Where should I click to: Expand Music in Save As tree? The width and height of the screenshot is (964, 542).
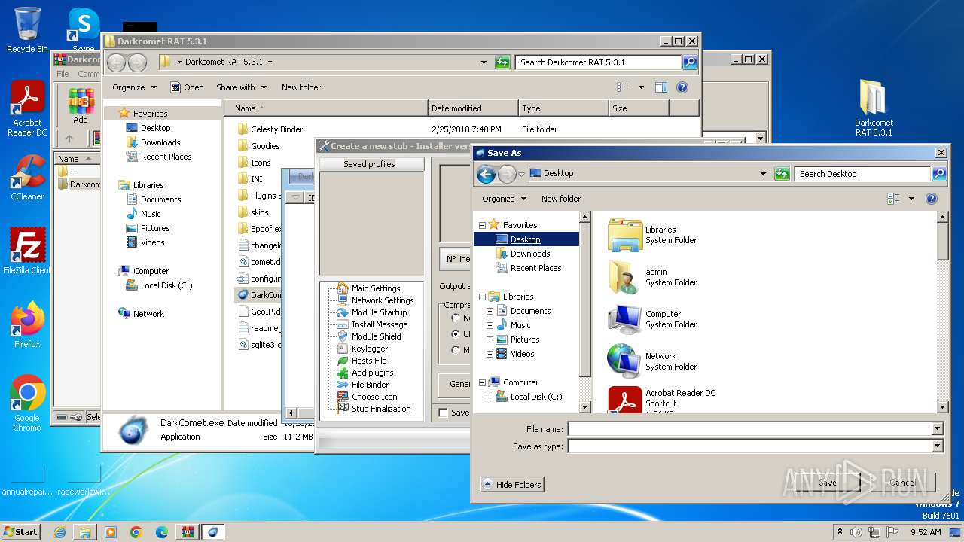click(x=490, y=325)
